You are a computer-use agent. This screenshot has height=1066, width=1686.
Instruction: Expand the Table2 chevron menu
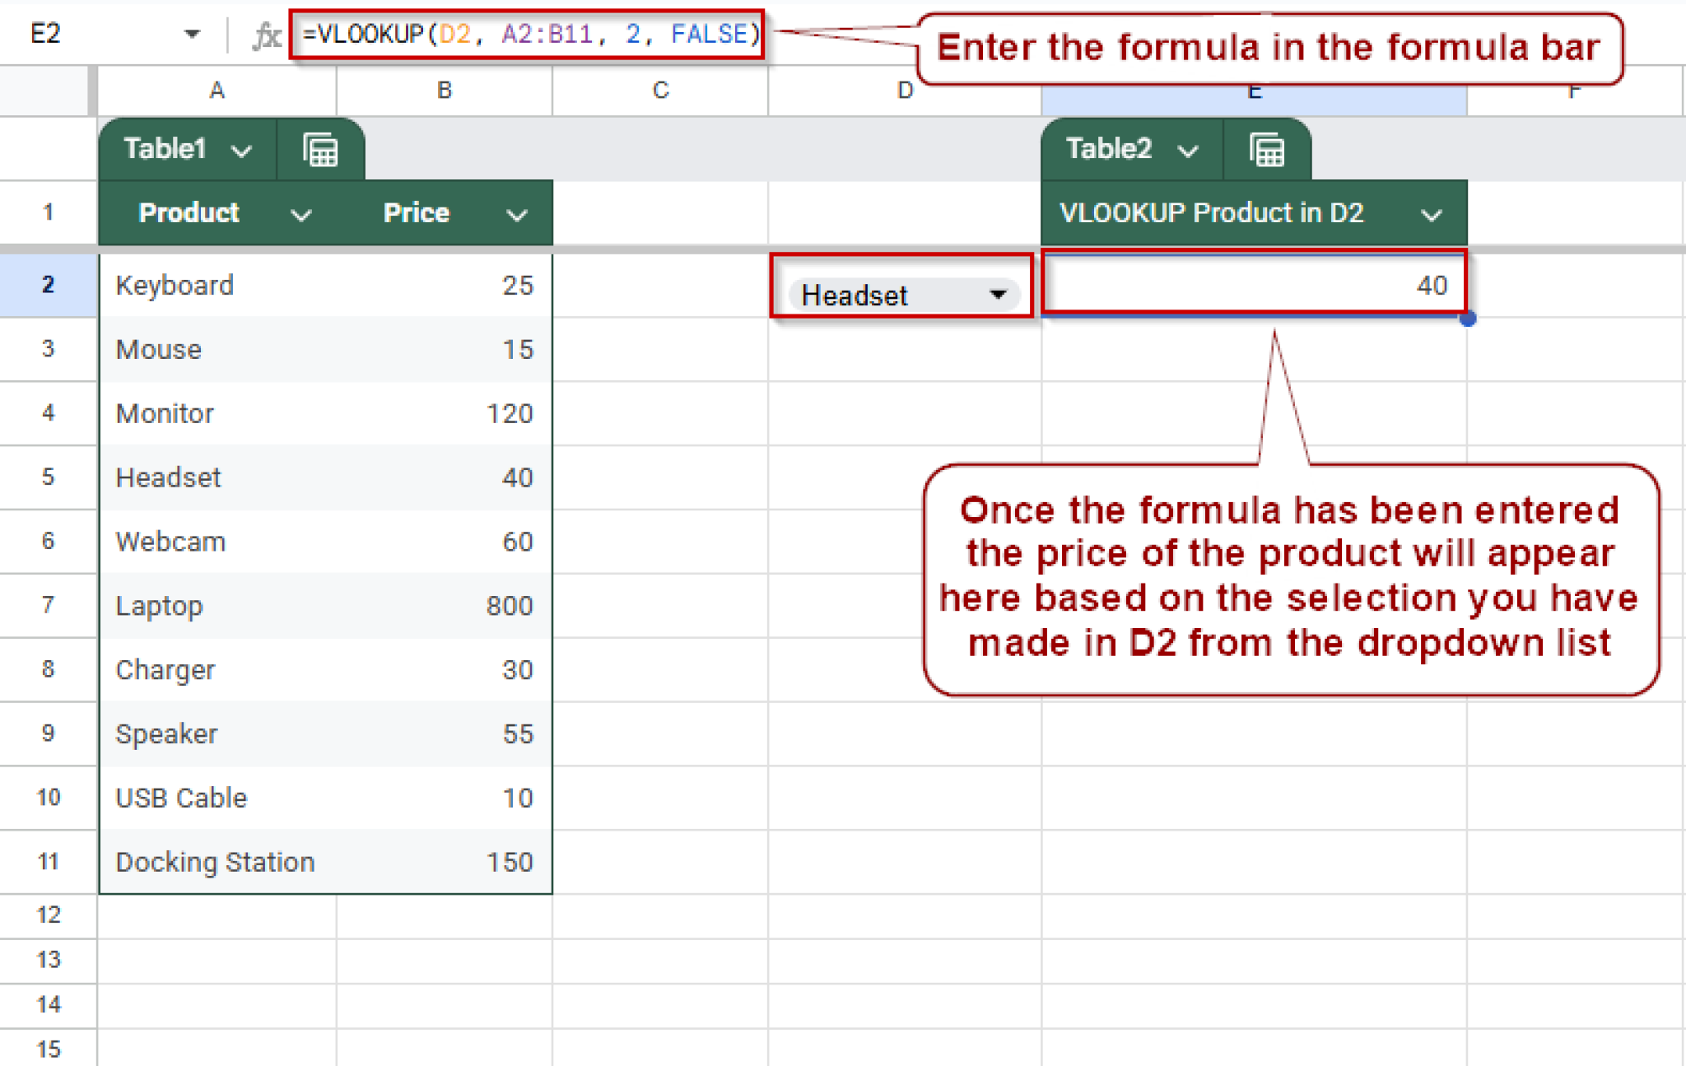(1187, 150)
